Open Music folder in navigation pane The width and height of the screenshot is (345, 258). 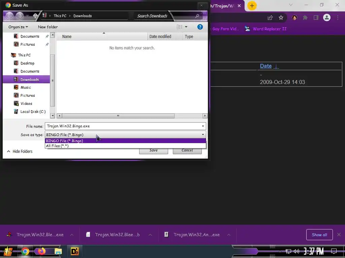[26, 87]
